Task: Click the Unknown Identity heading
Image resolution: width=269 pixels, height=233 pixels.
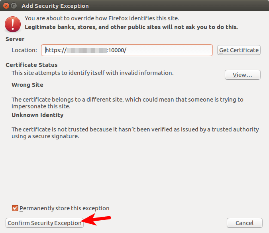Action: 37,115
